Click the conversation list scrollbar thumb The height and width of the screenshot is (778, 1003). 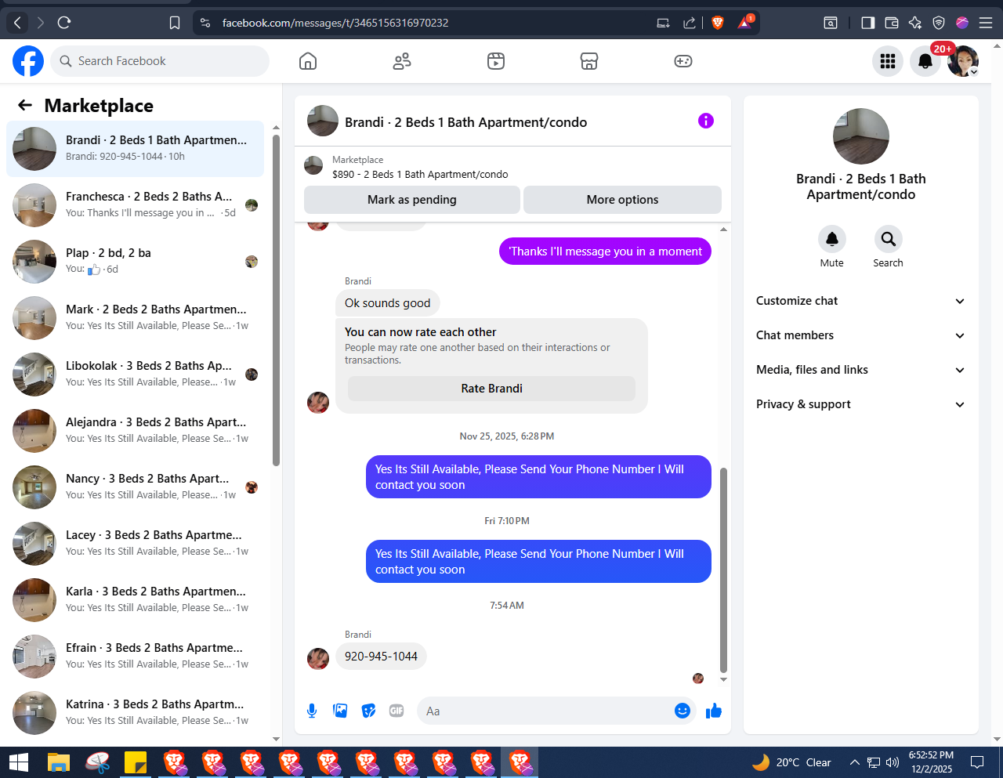(x=276, y=301)
